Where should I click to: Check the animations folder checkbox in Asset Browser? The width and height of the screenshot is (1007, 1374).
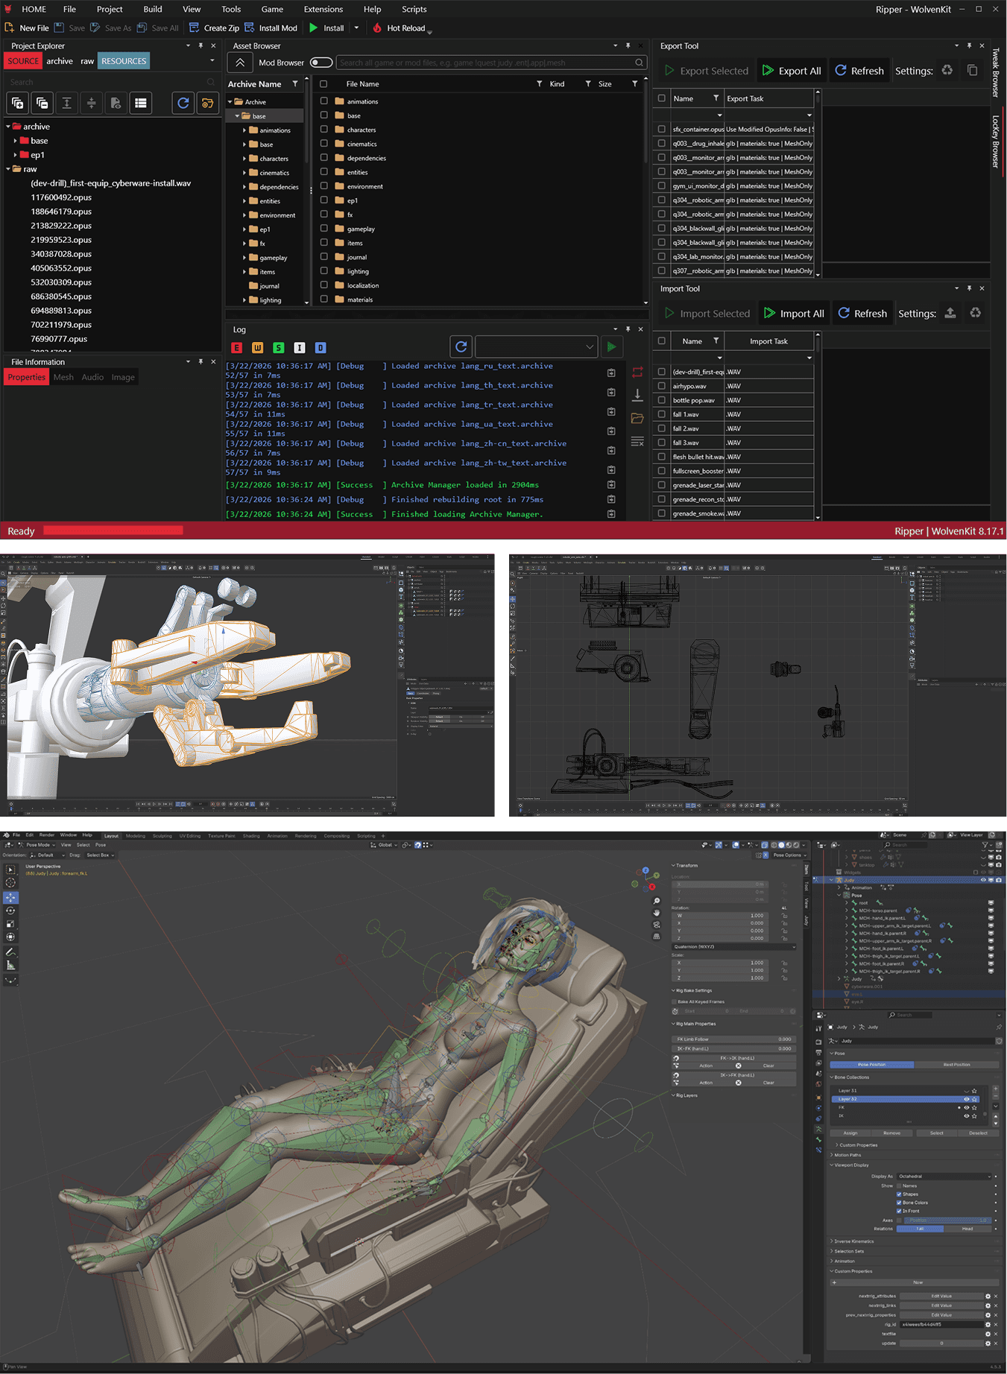[323, 101]
